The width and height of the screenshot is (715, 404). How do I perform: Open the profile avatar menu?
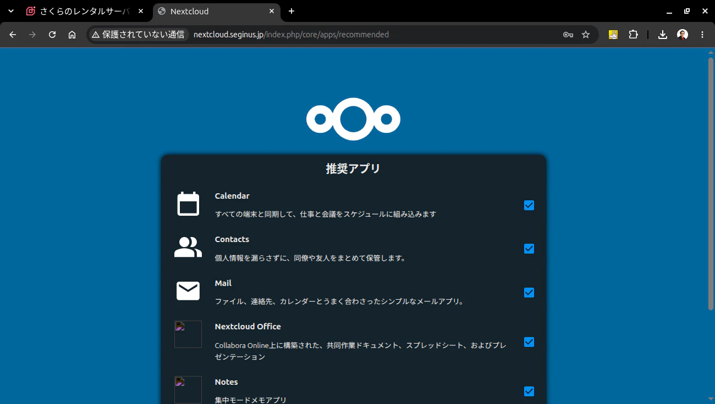[683, 35]
